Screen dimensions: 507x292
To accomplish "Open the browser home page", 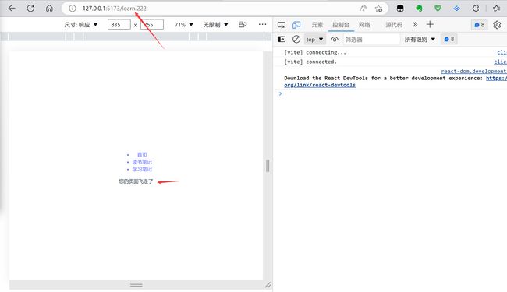I will point(49,9).
